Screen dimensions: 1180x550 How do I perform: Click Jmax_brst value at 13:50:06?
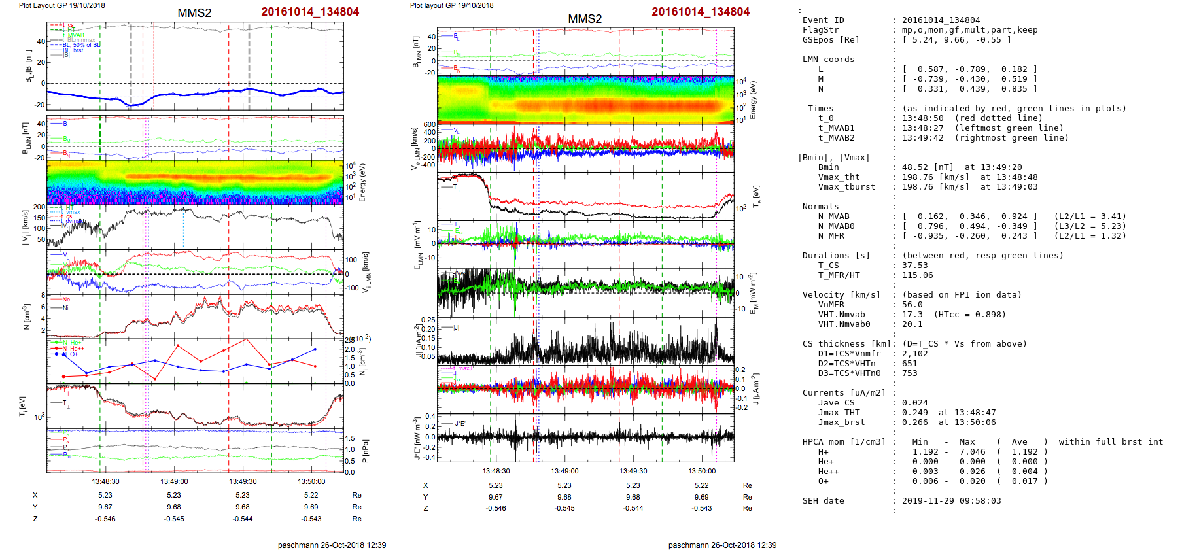click(948, 422)
